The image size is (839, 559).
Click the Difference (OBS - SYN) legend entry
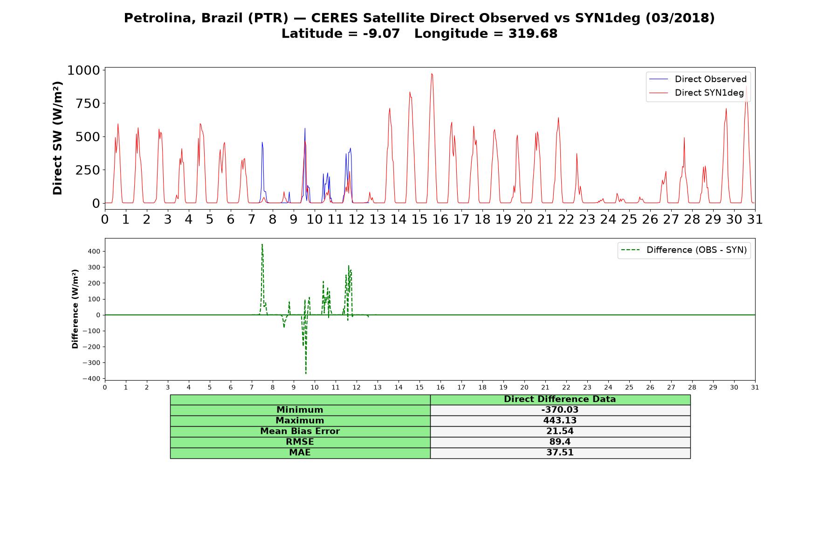(x=684, y=250)
